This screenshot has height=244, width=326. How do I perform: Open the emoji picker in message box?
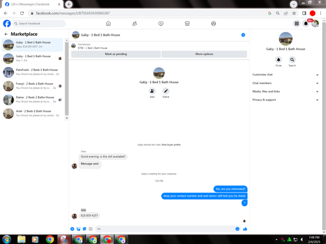[x=237, y=229]
